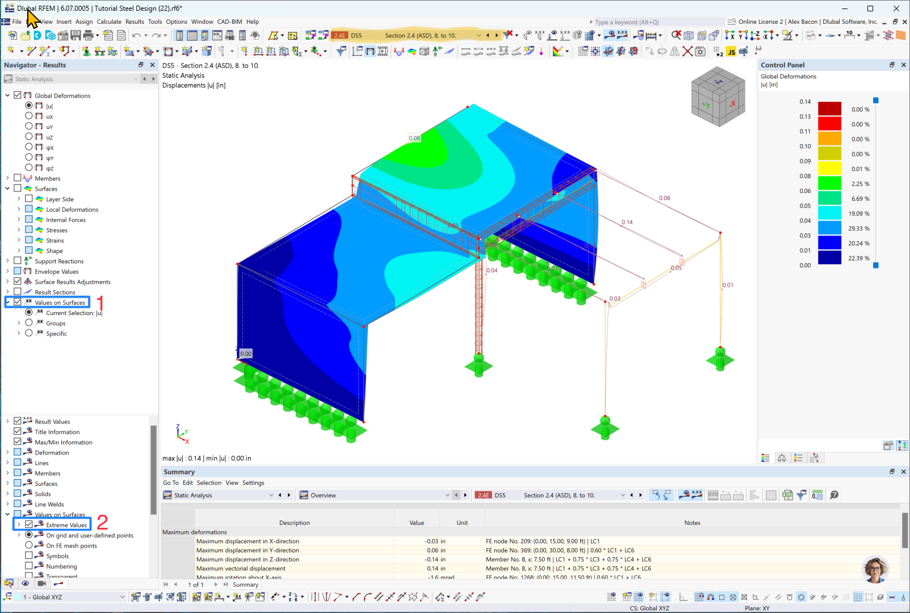Screen dimensions: 910x613
Task: Open decimal places settings (0.00 icon)
Action: pos(817,494)
